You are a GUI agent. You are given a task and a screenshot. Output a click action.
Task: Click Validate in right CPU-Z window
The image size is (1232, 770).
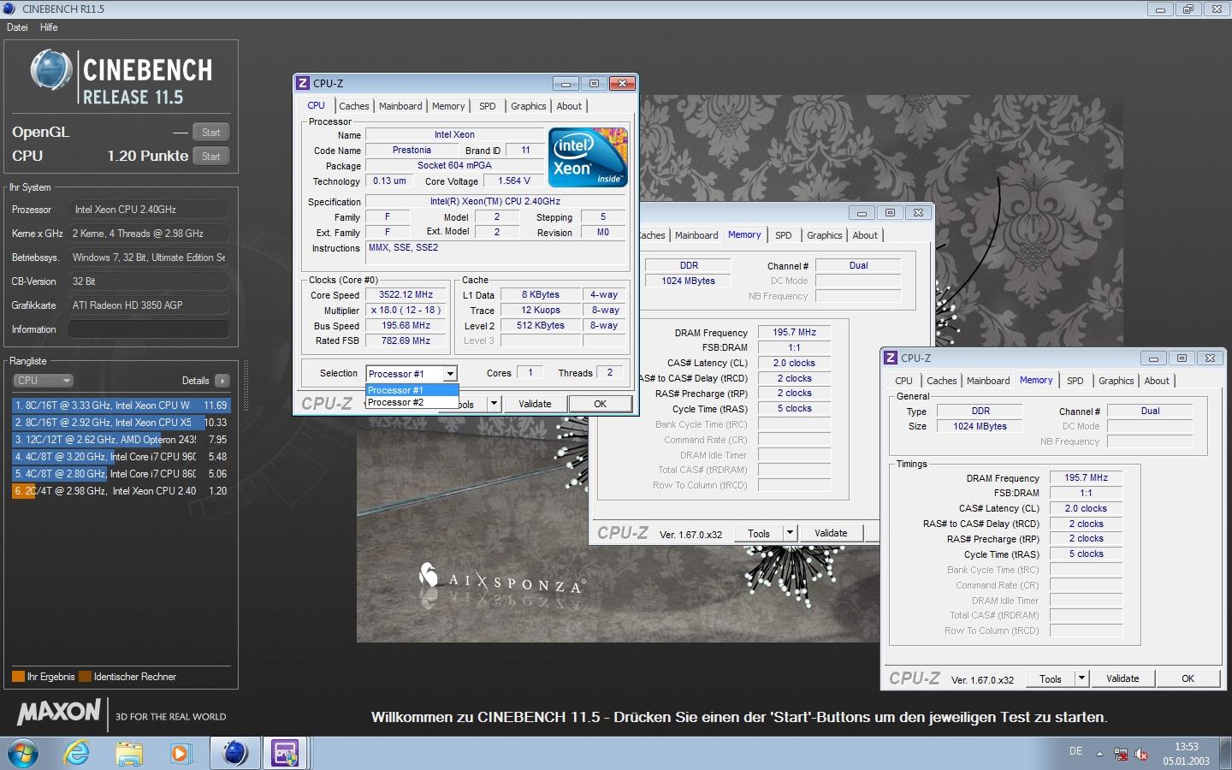click(1122, 678)
